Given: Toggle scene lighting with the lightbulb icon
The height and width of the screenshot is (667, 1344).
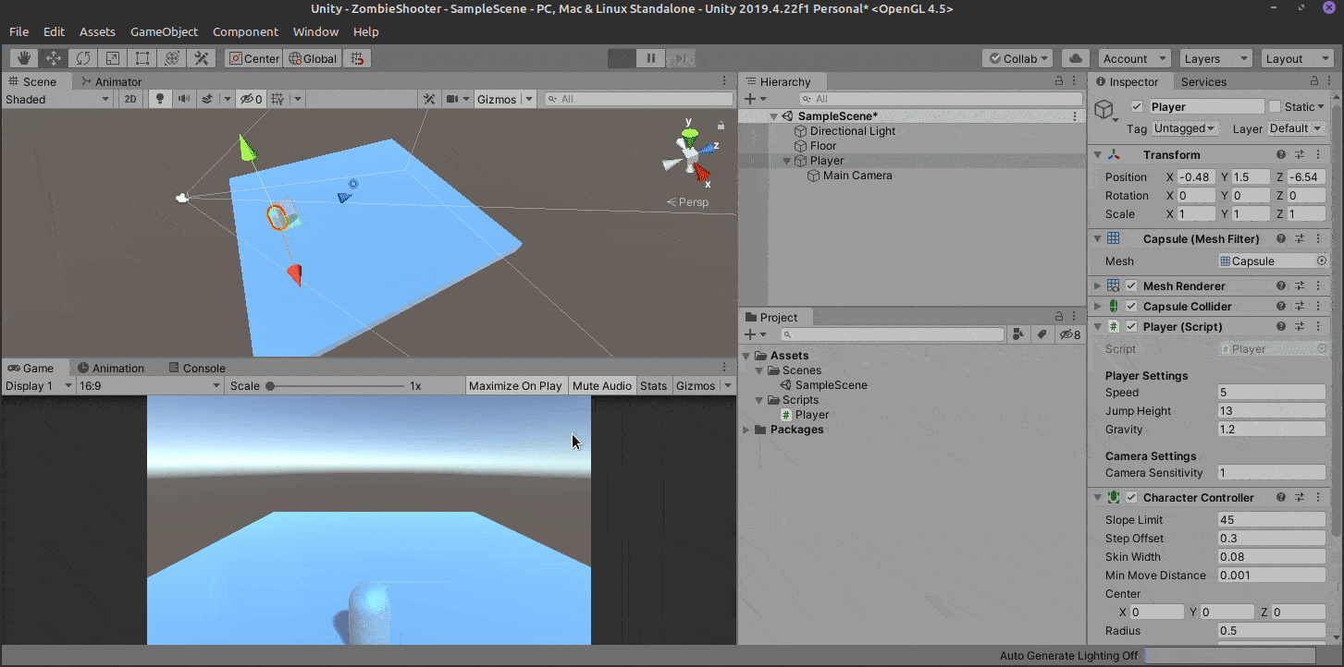Looking at the screenshot, I should pyautogui.click(x=160, y=99).
